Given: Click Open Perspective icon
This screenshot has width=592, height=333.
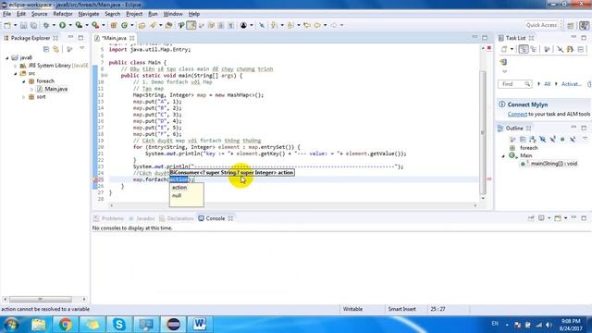Looking at the screenshot, I should click(571, 25).
